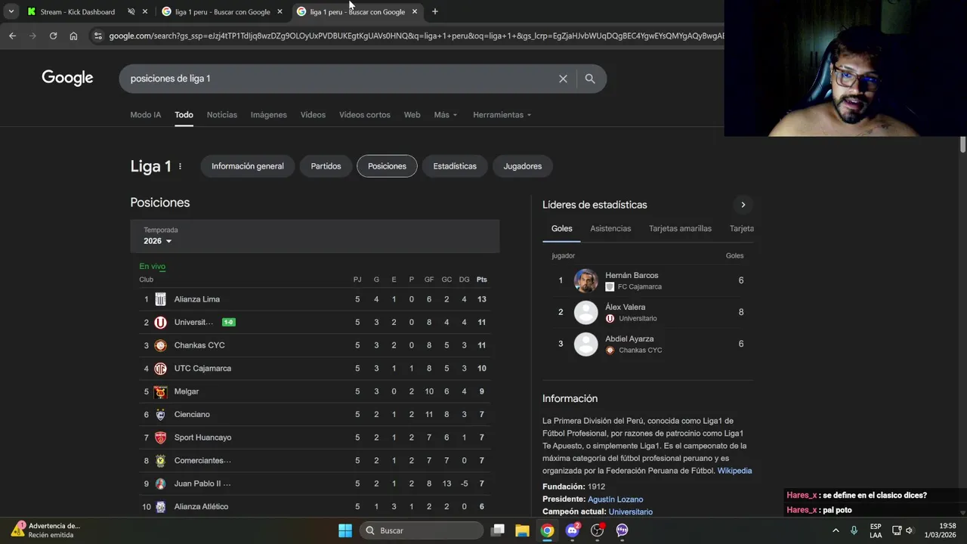Open Modo IA search mode
Viewport: 967px width, 544px height.
(x=146, y=115)
